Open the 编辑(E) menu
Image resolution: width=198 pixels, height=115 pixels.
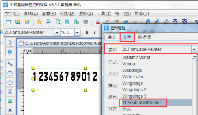(31, 13)
